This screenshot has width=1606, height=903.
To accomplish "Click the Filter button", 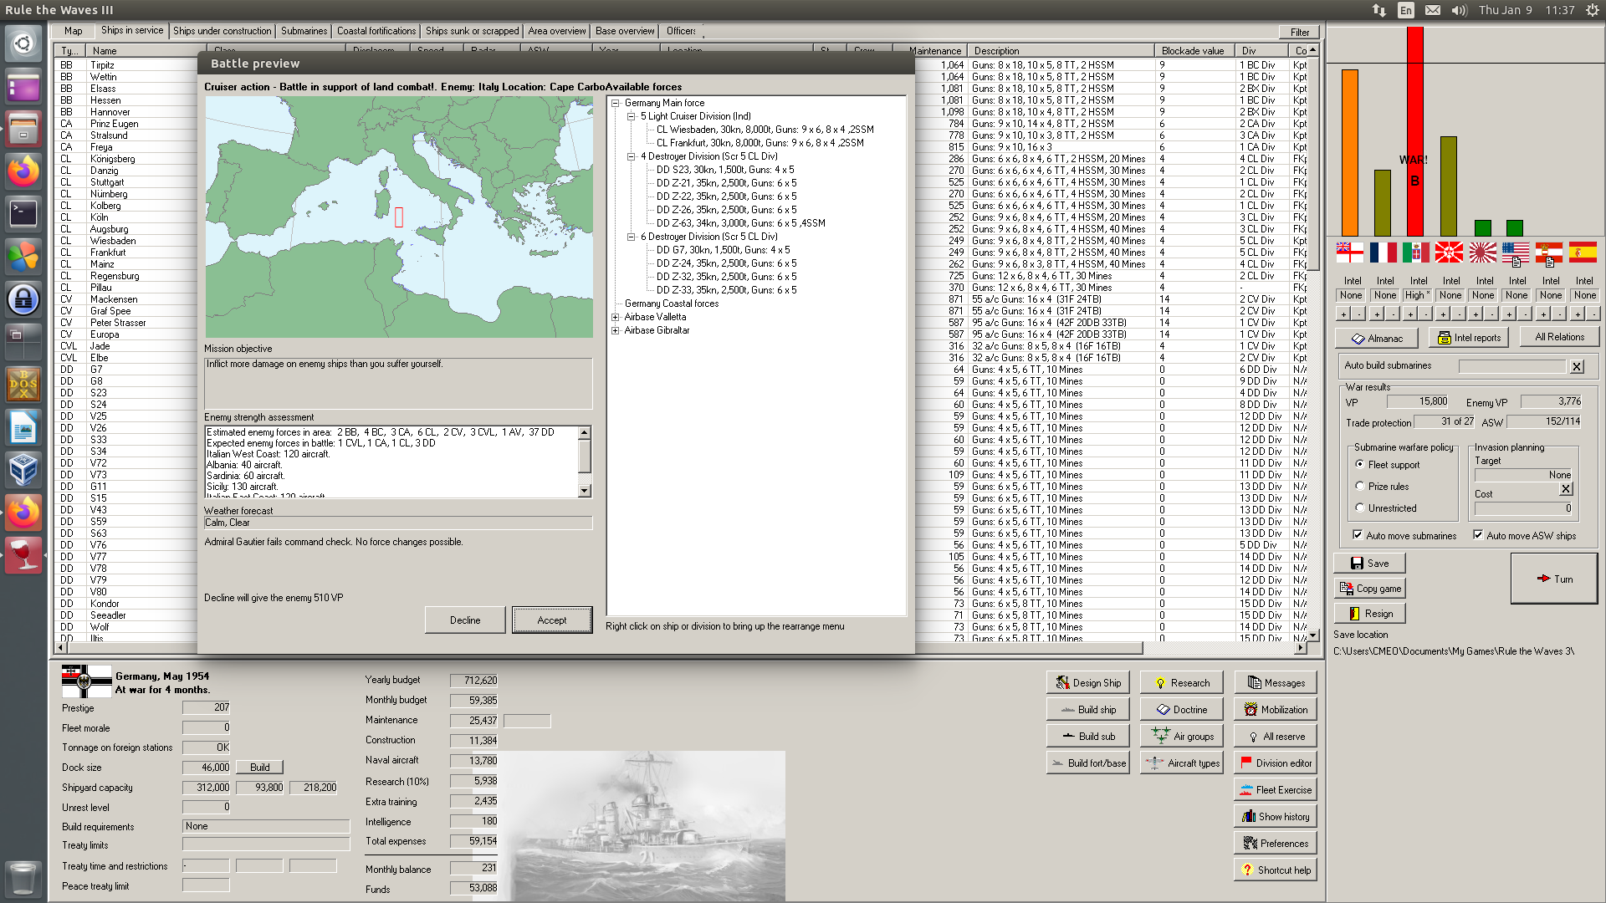I will (1299, 32).
